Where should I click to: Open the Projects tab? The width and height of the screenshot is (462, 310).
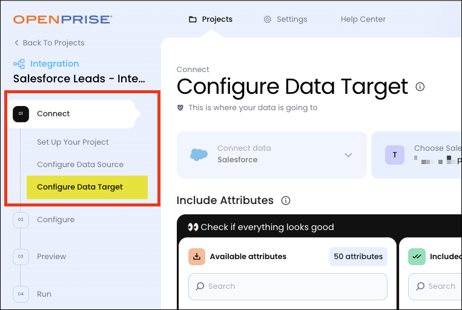coord(210,19)
